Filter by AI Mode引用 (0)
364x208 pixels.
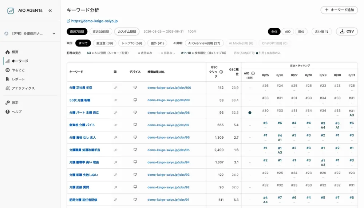coord(241,43)
